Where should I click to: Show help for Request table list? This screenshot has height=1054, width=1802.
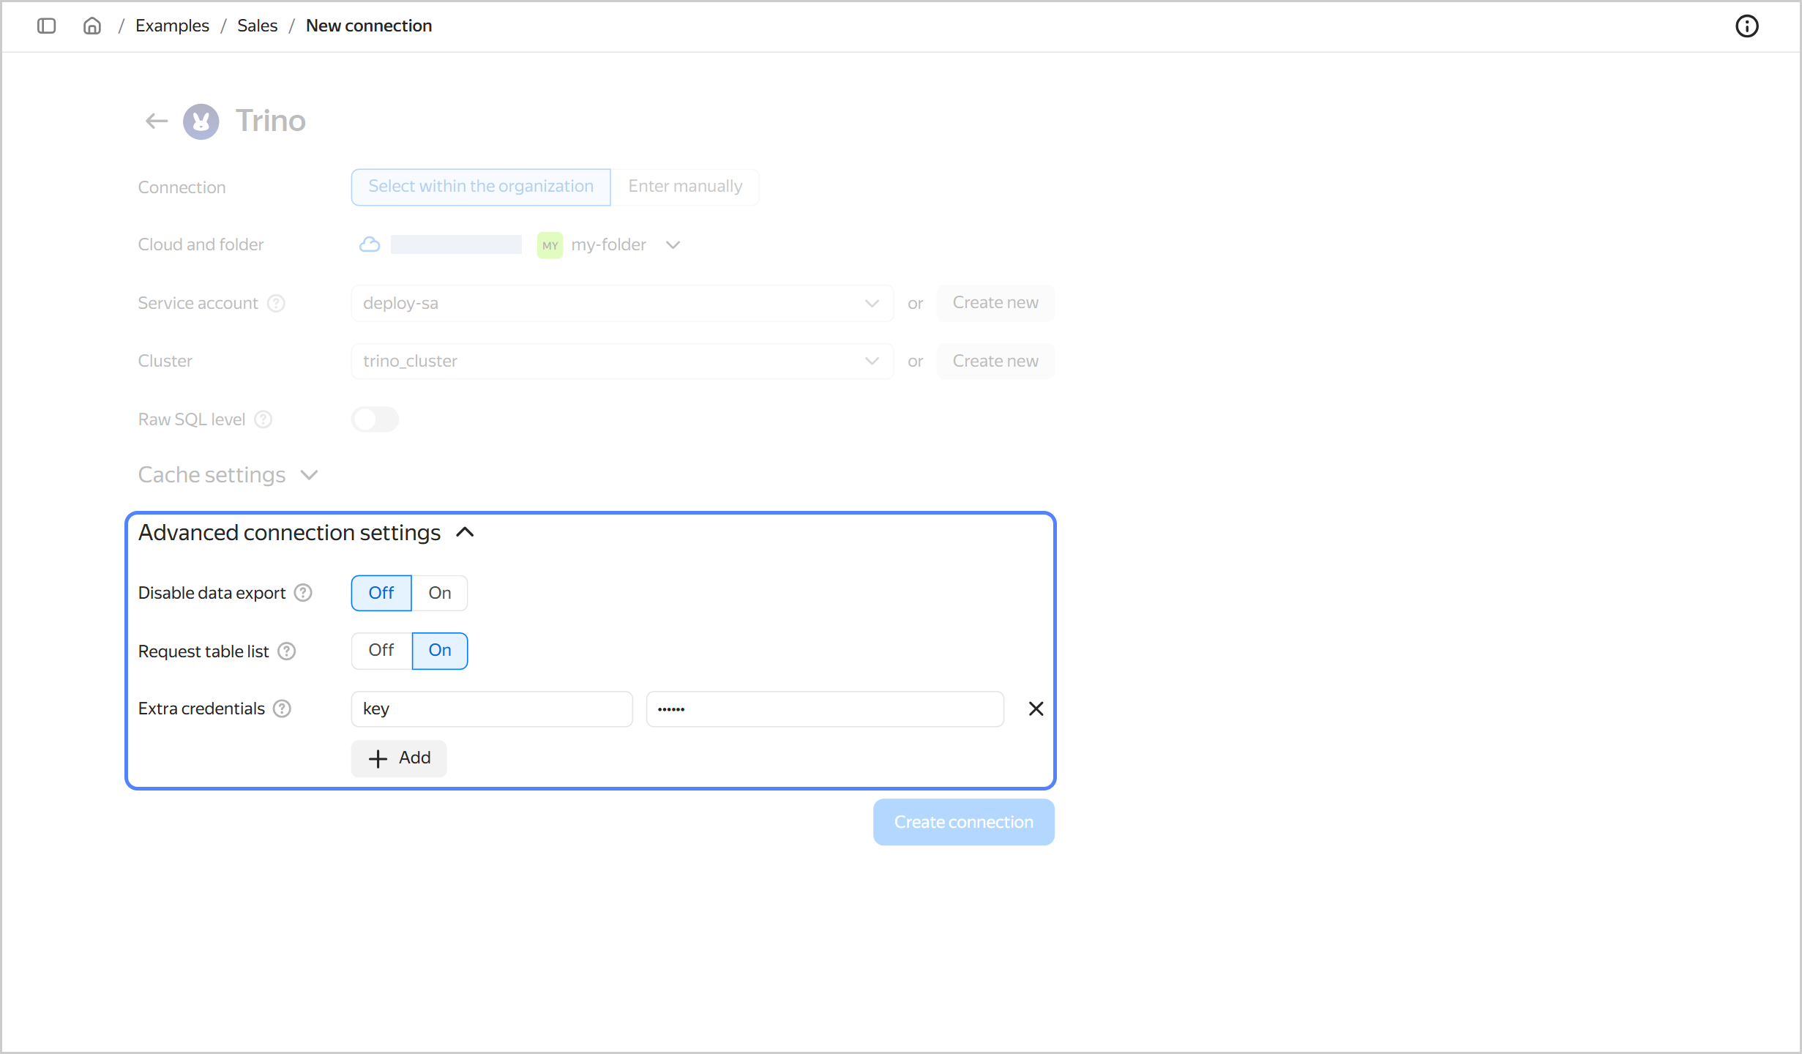(287, 651)
